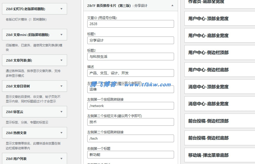Open the 用户中心-侧边栏顶部 widget area

point(220,52)
